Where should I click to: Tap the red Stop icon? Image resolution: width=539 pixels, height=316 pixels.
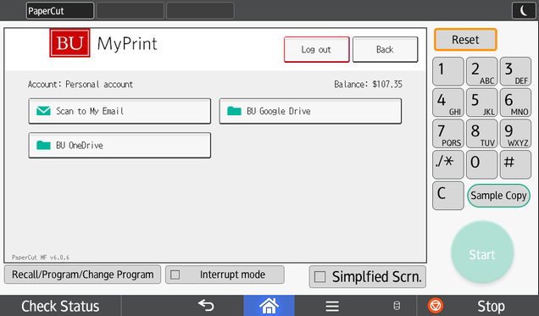436,305
